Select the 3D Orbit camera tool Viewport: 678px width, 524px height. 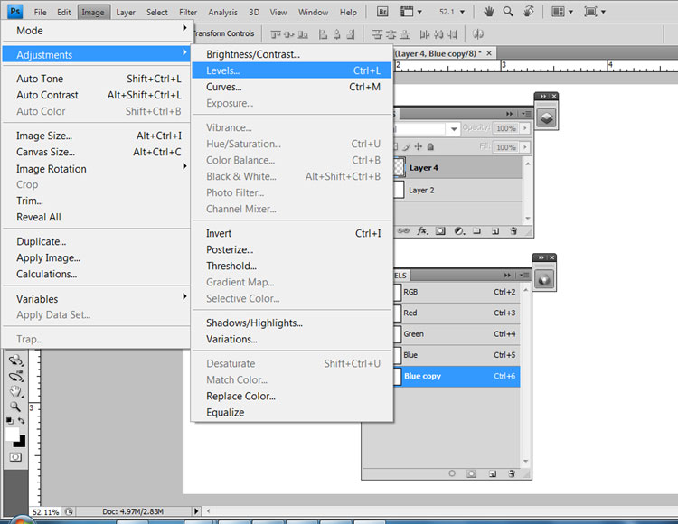pos(16,376)
